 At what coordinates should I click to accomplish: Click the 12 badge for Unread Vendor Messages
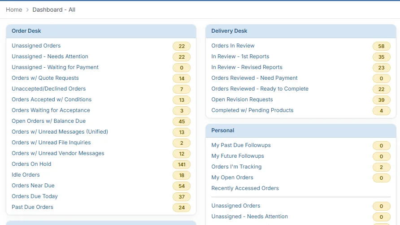[x=182, y=154]
